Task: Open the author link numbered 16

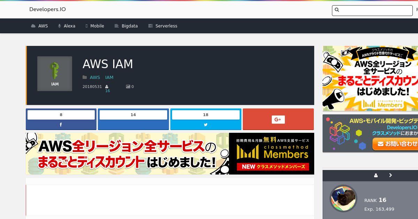Action: coord(107,91)
